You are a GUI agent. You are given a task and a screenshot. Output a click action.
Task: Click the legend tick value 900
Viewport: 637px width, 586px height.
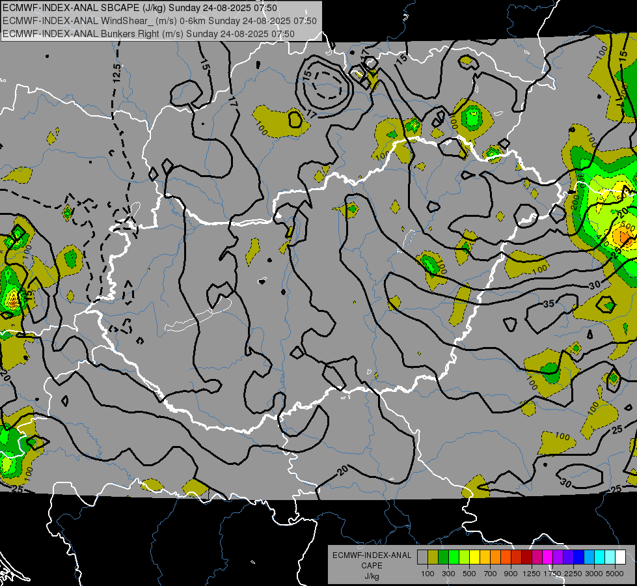click(x=511, y=574)
